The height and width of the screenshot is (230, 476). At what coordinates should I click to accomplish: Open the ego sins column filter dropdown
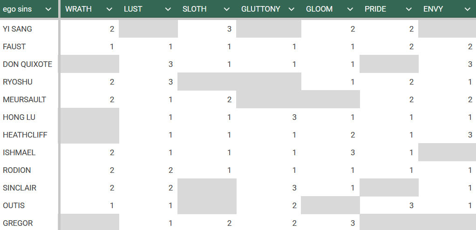tap(48, 9)
